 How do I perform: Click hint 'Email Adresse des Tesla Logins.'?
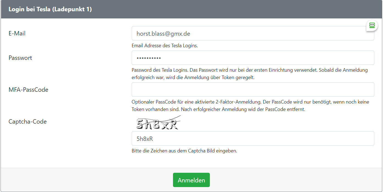165,46
